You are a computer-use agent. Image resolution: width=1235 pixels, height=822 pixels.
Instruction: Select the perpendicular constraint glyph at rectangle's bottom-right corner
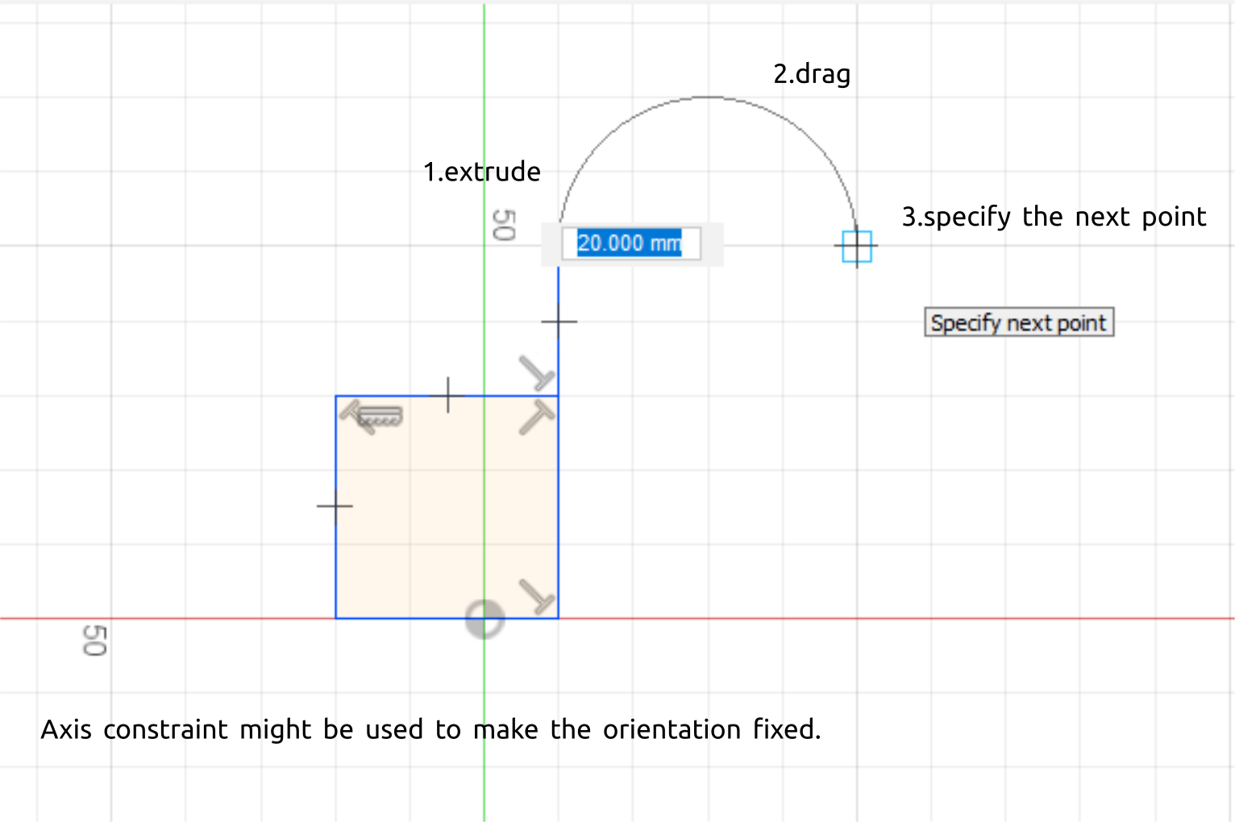(537, 597)
